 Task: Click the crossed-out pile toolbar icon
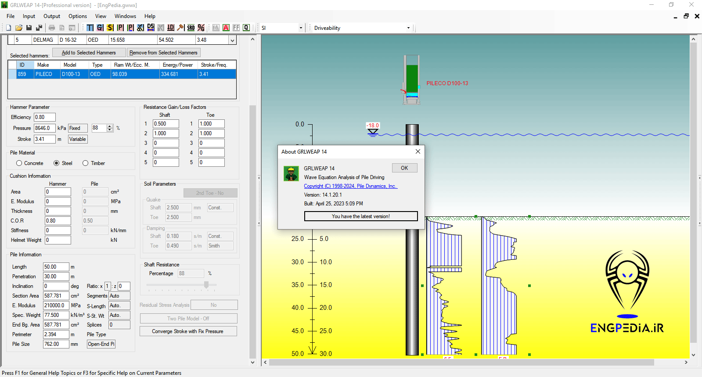tap(140, 28)
